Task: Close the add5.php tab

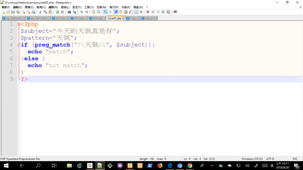Action: click(123, 18)
